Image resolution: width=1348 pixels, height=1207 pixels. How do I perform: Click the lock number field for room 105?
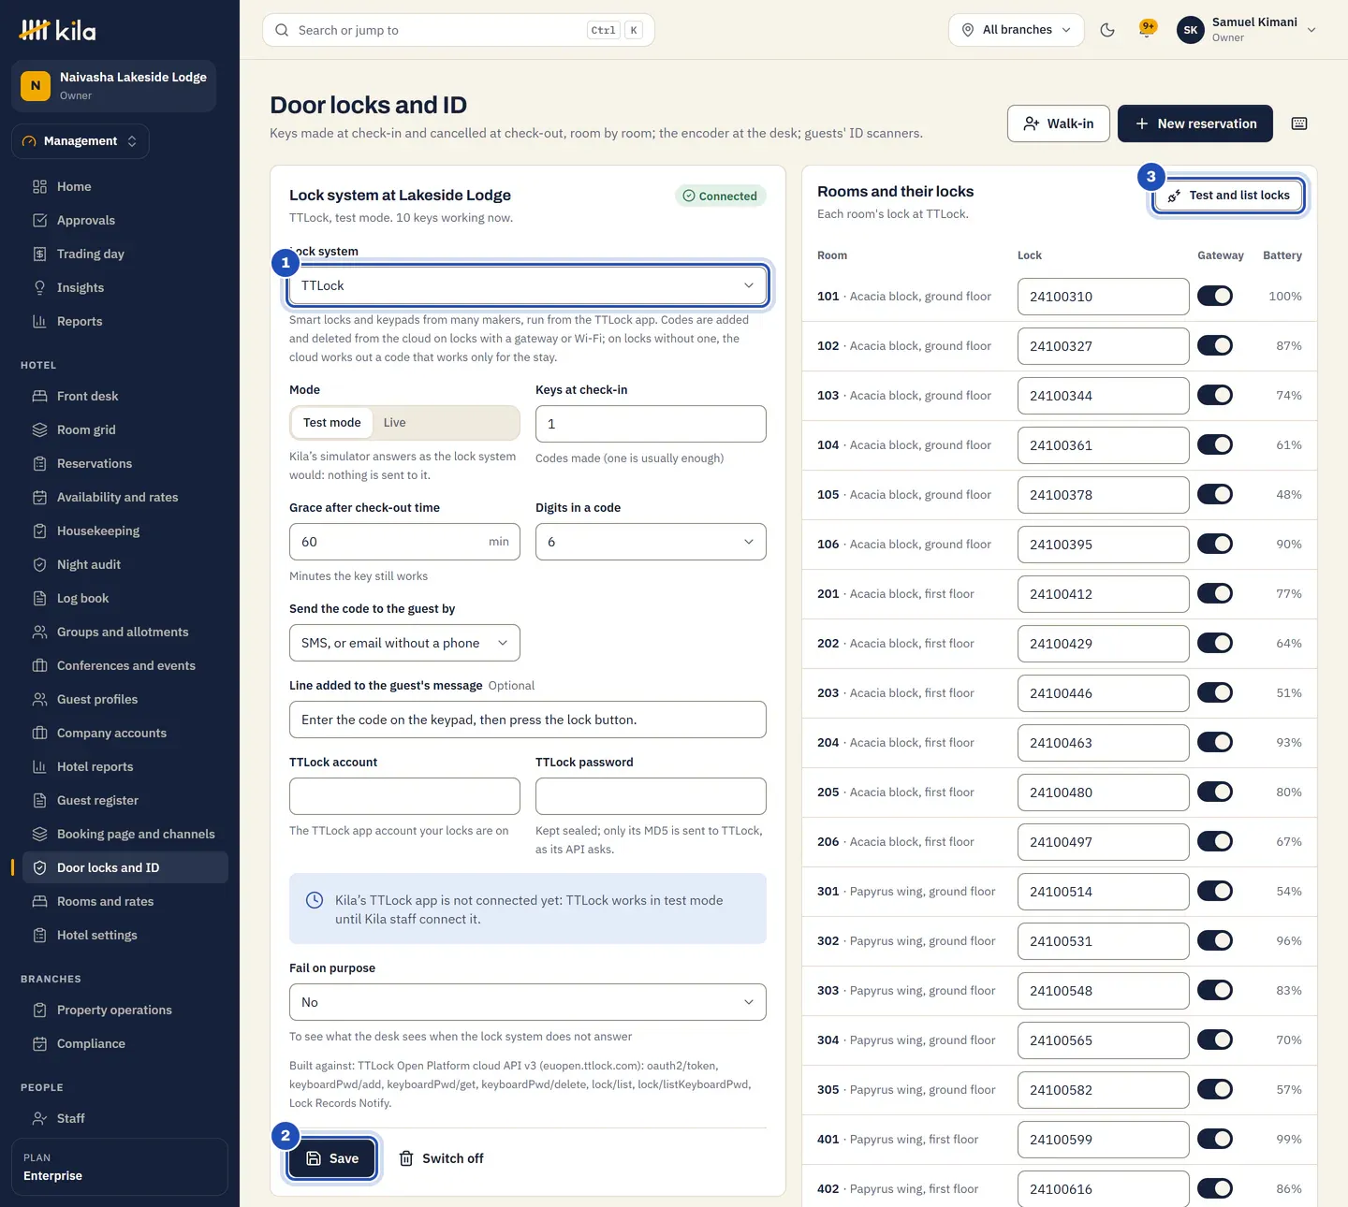pos(1104,495)
